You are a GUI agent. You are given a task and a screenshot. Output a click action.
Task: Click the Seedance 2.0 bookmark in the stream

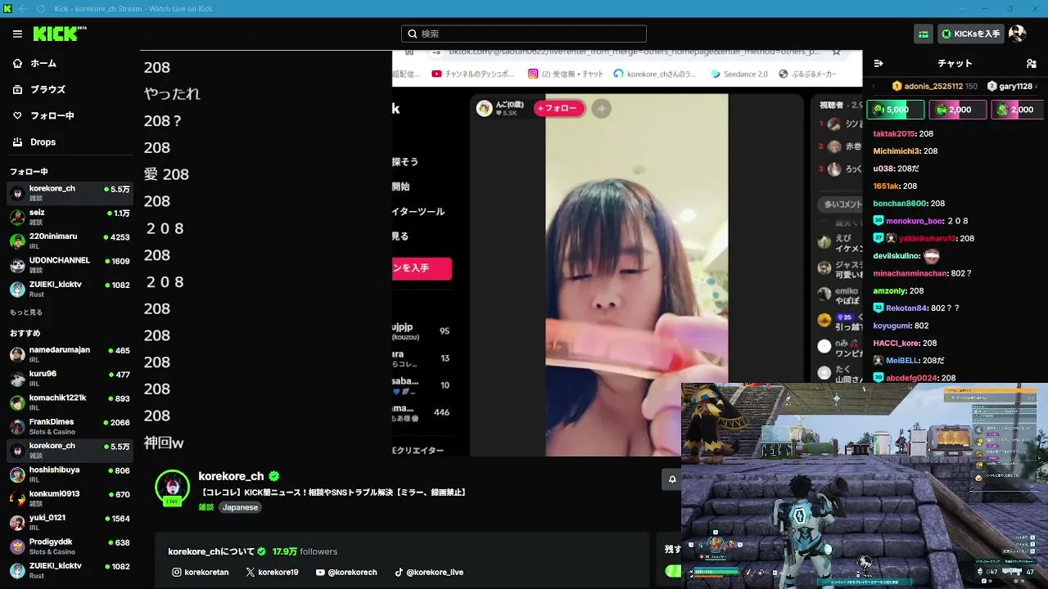pos(740,74)
